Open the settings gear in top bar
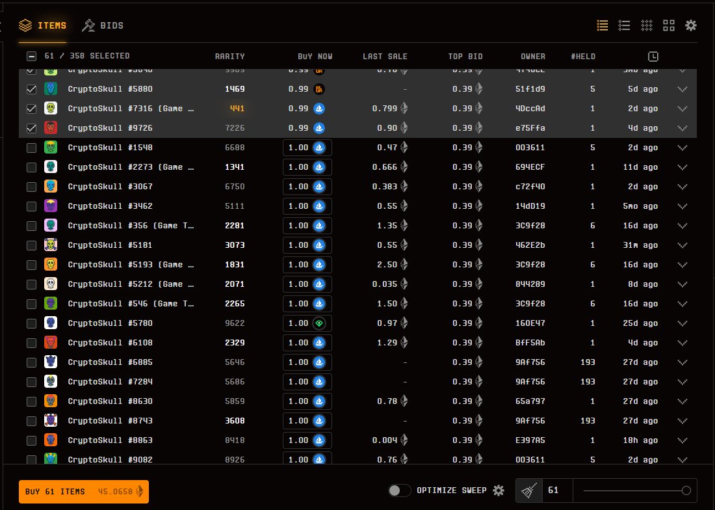The height and width of the screenshot is (510, 715). pos(691,25)
